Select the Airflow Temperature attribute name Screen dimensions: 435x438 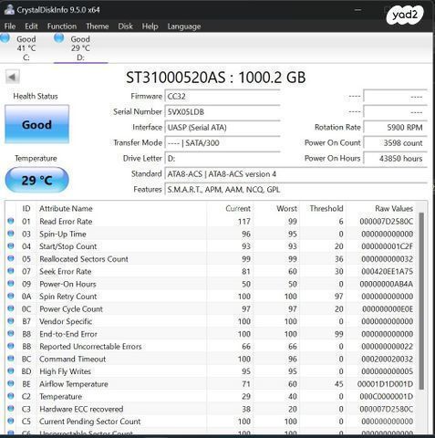click(74, 384)
